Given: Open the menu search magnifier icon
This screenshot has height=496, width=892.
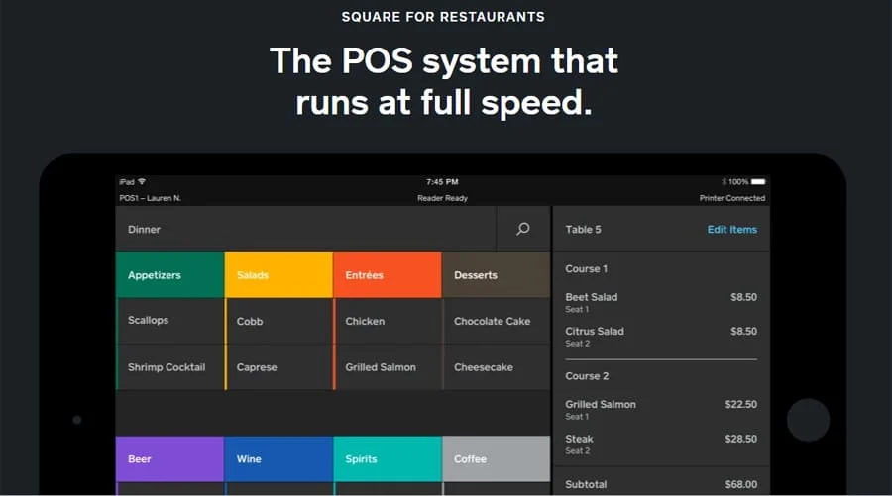Looking at the screenshot, I should (522, 229).
